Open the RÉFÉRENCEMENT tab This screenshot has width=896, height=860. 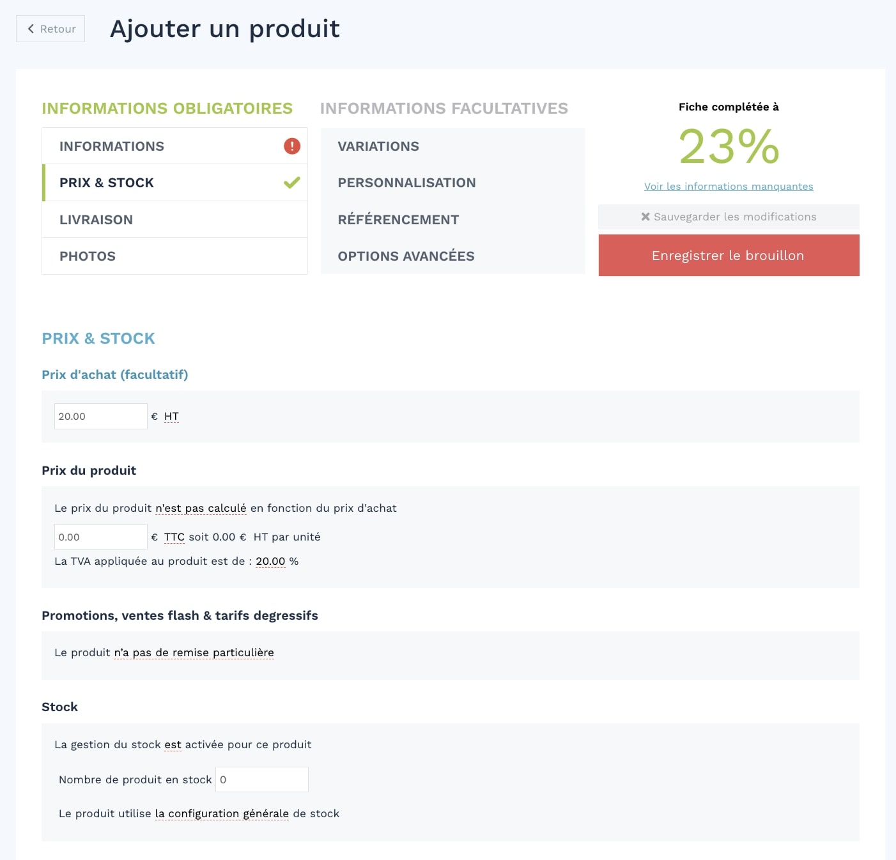point(452,220)
